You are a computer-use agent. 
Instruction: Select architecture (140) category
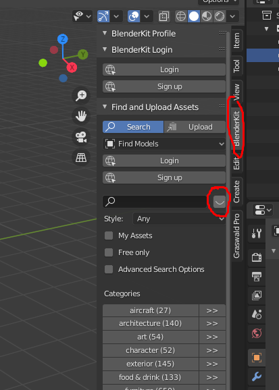151,323
